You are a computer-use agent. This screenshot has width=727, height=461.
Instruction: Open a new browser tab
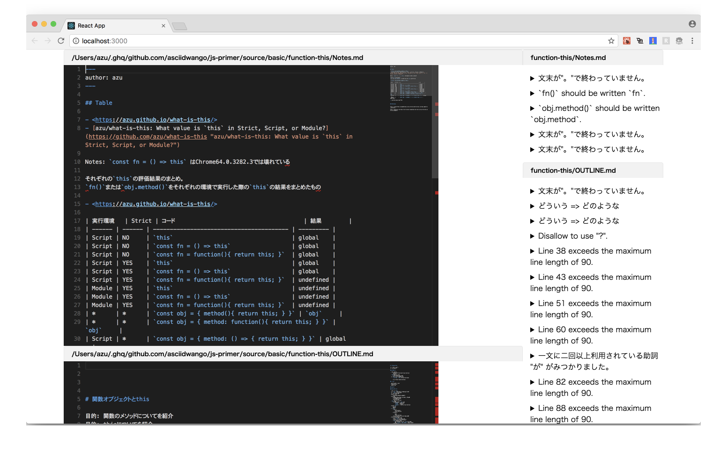pyautogui.click(x=179, y=26)
